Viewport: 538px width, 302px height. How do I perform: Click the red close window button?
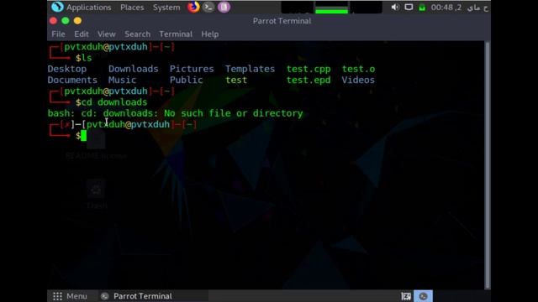53,21
